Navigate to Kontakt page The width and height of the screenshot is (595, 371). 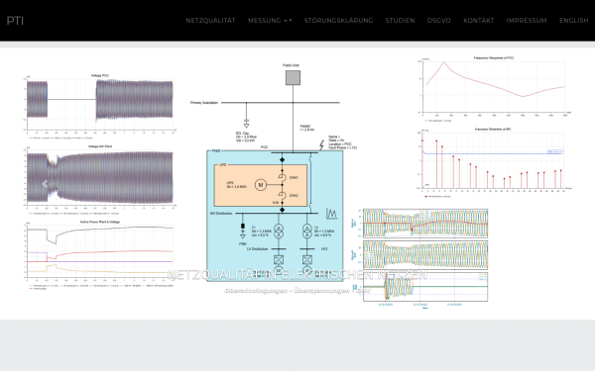(x=479, y=21)
